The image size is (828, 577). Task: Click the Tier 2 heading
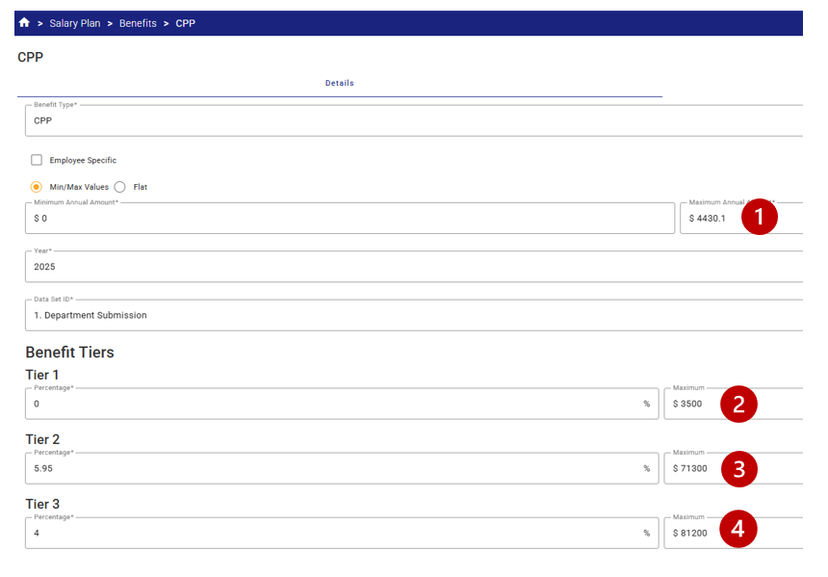(x=42, y=439)
